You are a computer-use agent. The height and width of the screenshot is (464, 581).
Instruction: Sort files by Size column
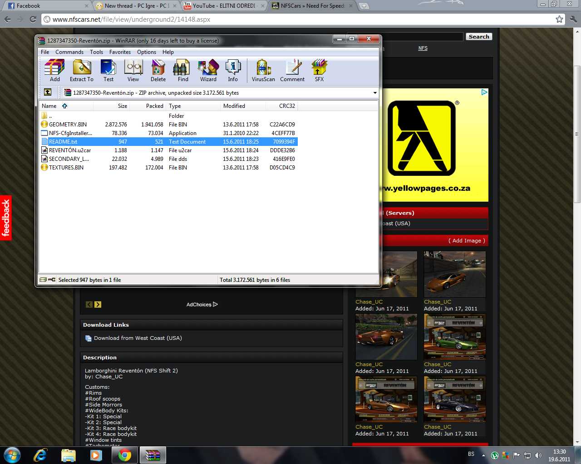(x=112, y=106)
